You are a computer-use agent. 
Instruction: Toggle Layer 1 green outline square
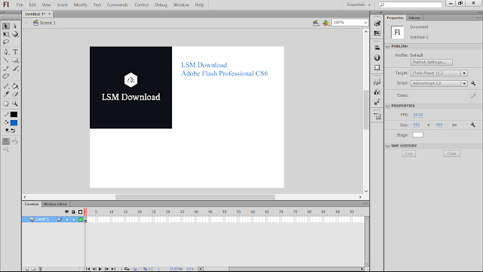[81, 220]
